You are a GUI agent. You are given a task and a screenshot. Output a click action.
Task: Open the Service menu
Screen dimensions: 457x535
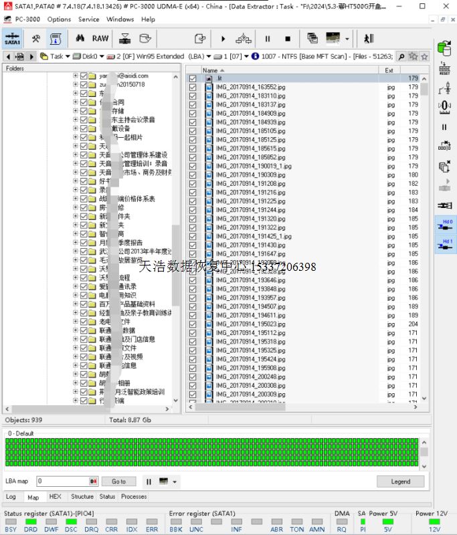coord(88,19)
